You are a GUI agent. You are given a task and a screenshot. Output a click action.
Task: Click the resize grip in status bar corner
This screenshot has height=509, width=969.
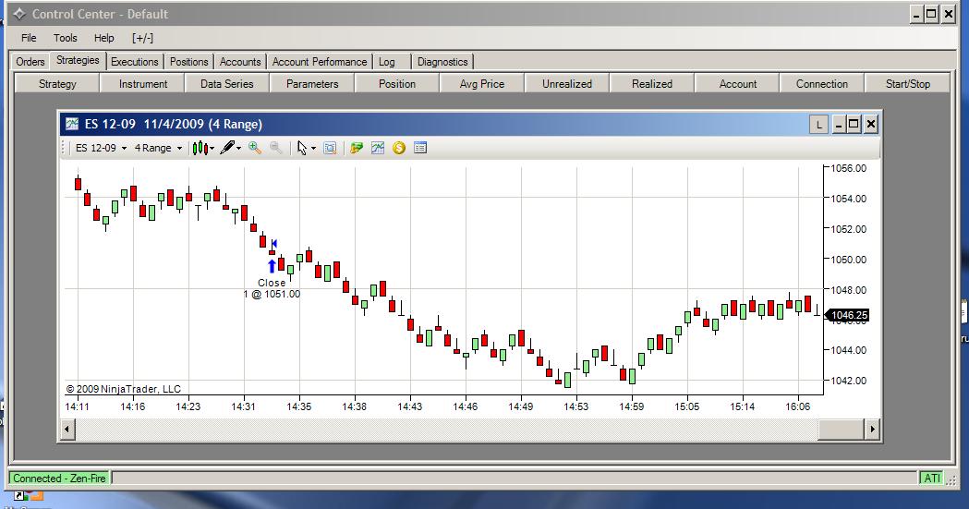(x=950, y=479)
